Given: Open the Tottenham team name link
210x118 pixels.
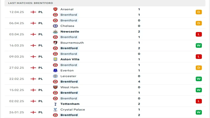Looking at the screenshot, I should tap(70, 104).
